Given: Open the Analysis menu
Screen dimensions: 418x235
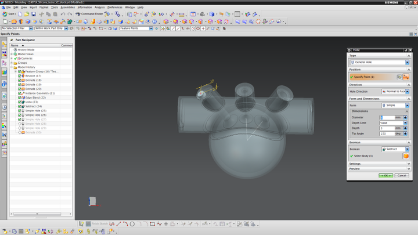Looking at the screenshot, I should pyautogui.click(x=99, y=8).
